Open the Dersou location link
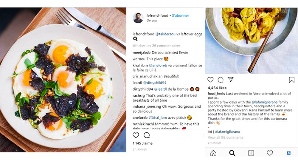 coord(152,21)
